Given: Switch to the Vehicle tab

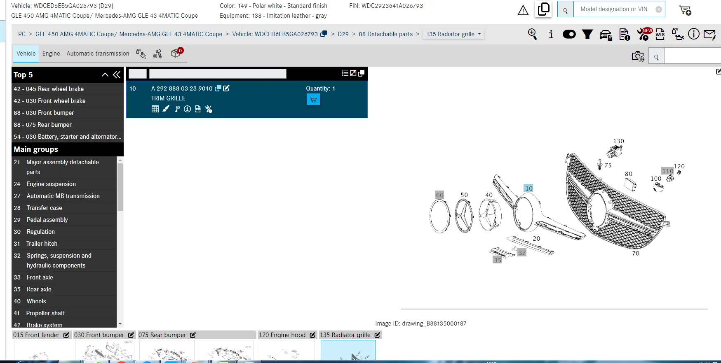Looking at the screenshot, I should (x=26, y=54).
